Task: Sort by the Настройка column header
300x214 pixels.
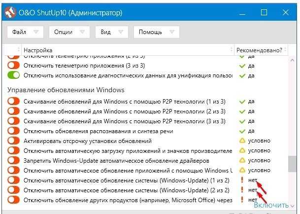Action: coord(128,50)
